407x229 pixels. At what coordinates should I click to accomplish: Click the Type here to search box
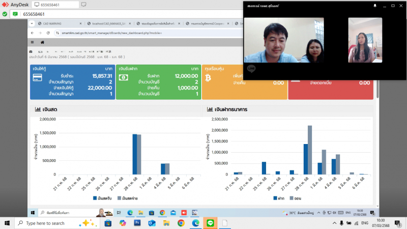pos(57,223)
